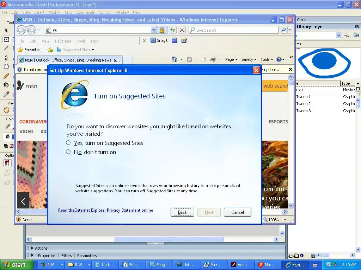Open the Safety dropdown menu
Screen dimensions: 361x270
tap(249, 59)
